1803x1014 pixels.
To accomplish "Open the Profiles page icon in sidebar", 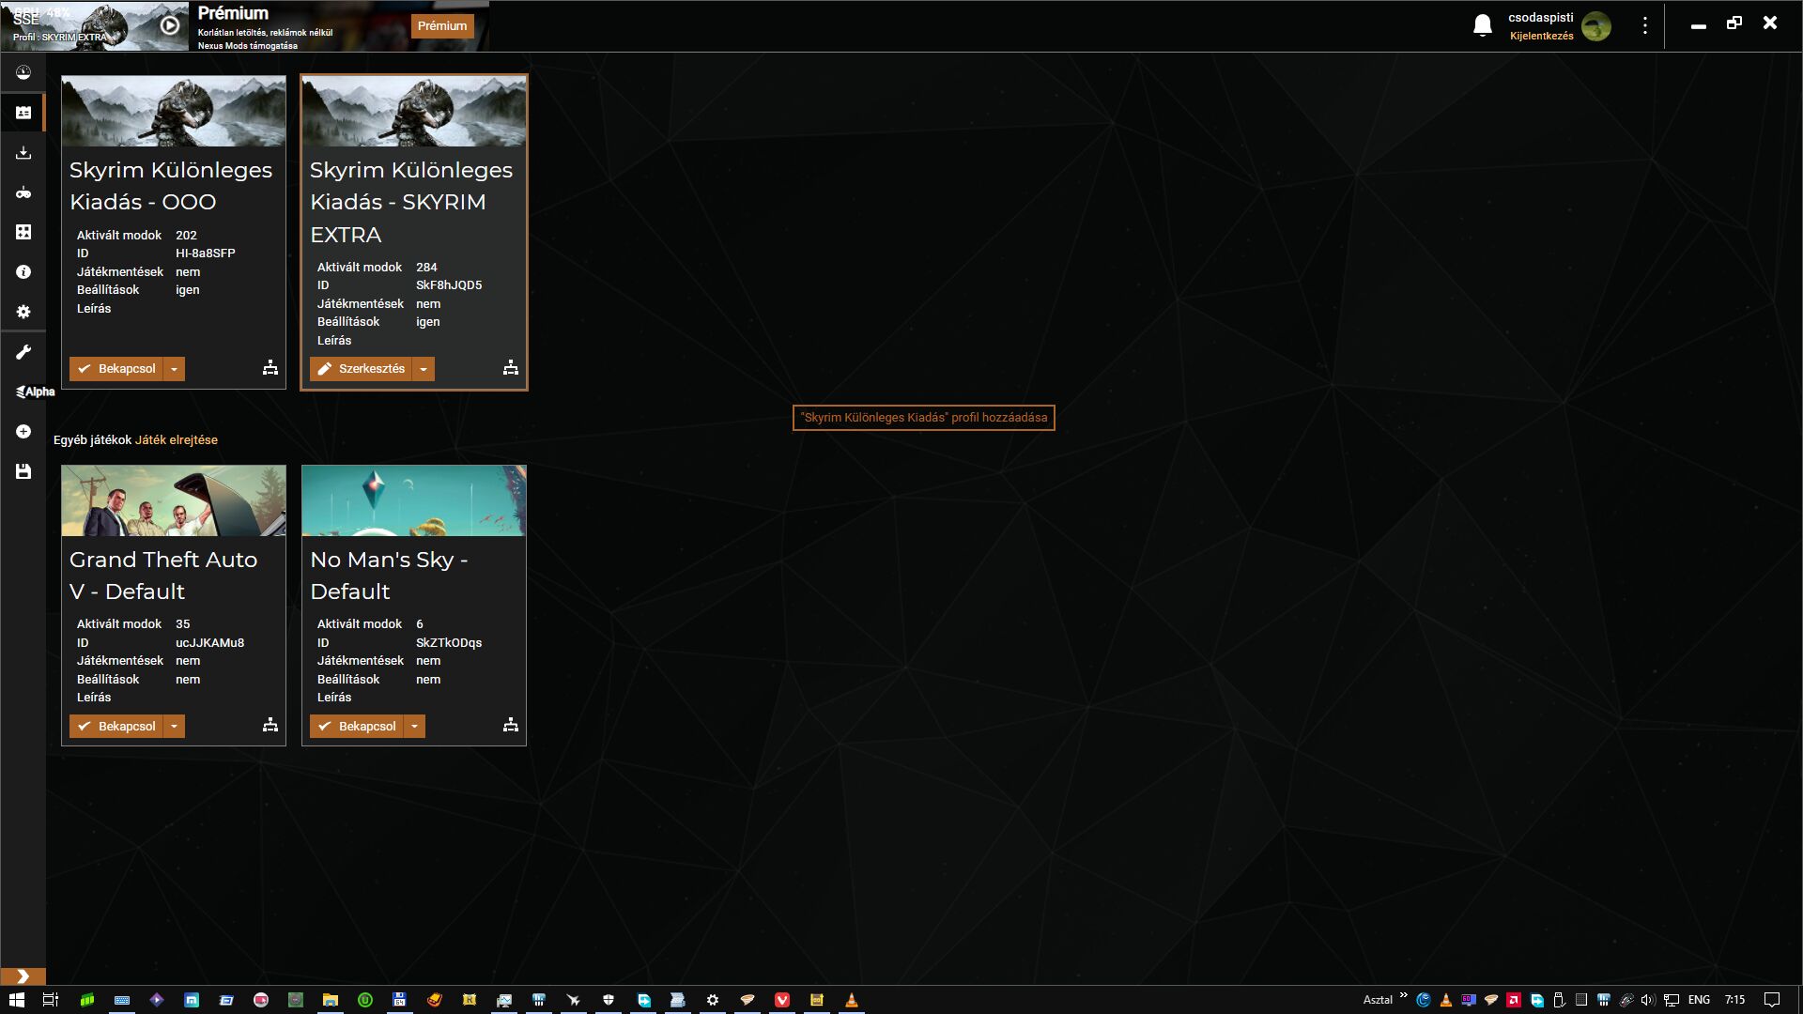I will [x=23, y=113].
